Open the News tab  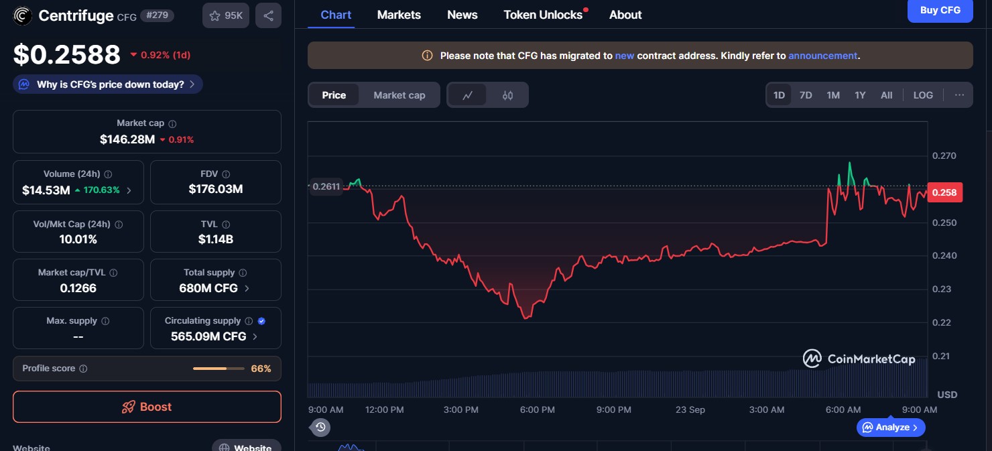(x=462, y=15)
